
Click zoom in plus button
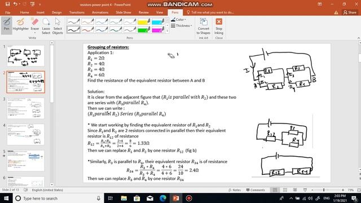pos(343,190)
